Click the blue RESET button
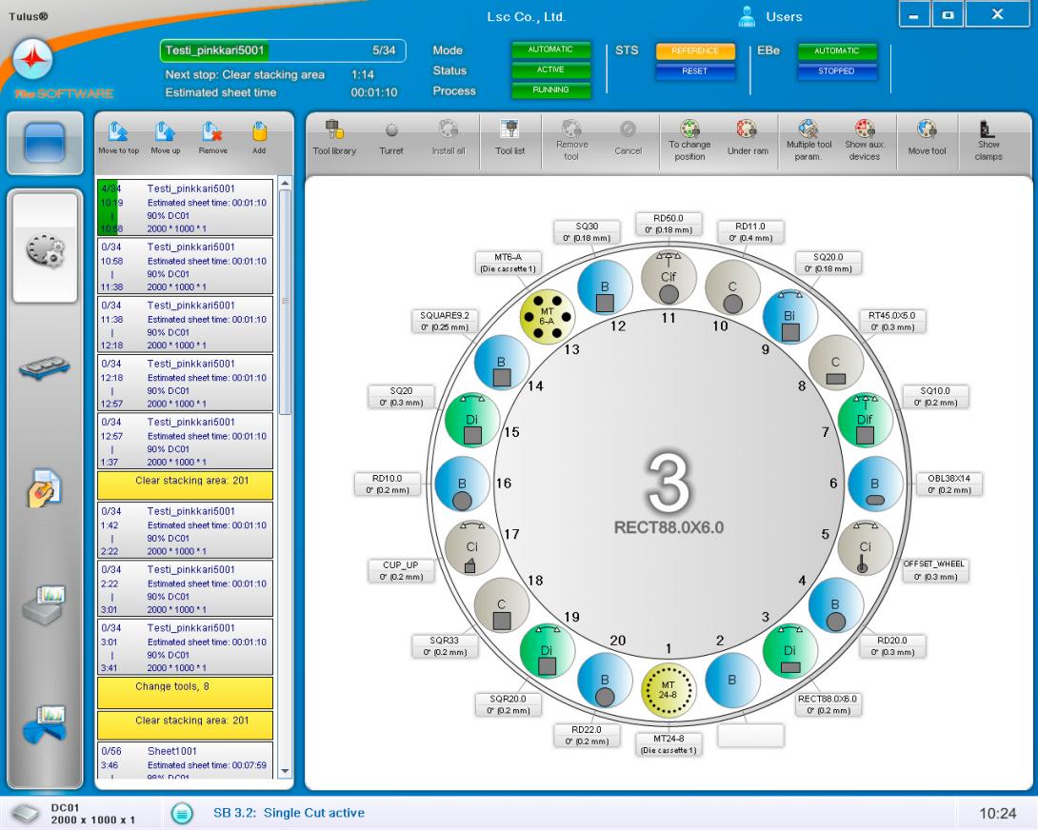Image resolution: width=1038 pixels, height=830 pixels. pyautogui.click(x=694, y=71)
